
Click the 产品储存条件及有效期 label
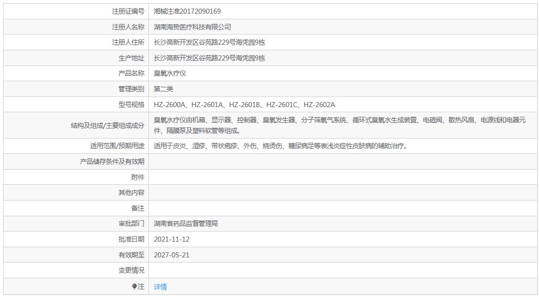click(112, 161)
